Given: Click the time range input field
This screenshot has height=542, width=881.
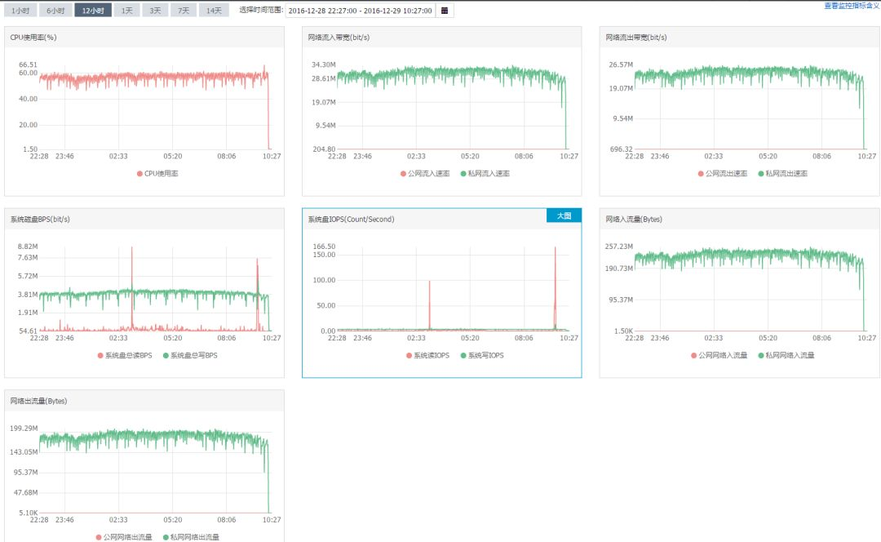Looking at the screenshot, I should pyautogui.click(x=361, y=11).
